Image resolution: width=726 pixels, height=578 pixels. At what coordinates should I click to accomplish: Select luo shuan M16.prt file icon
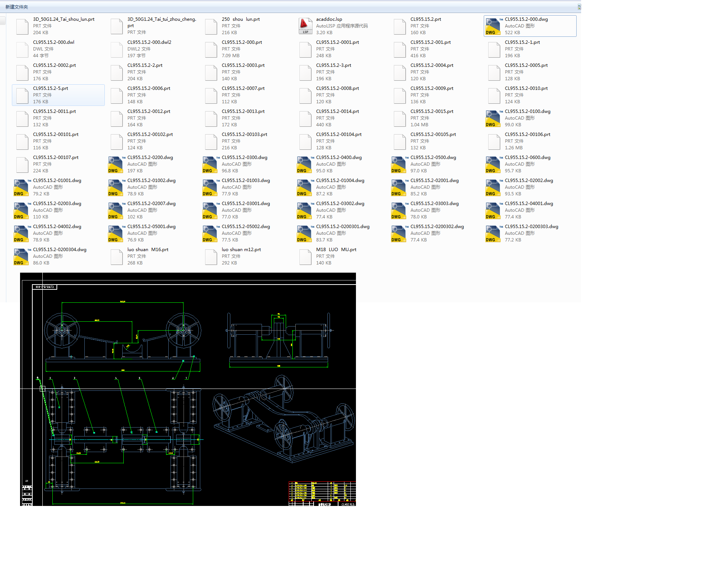[x=117, y=256]
